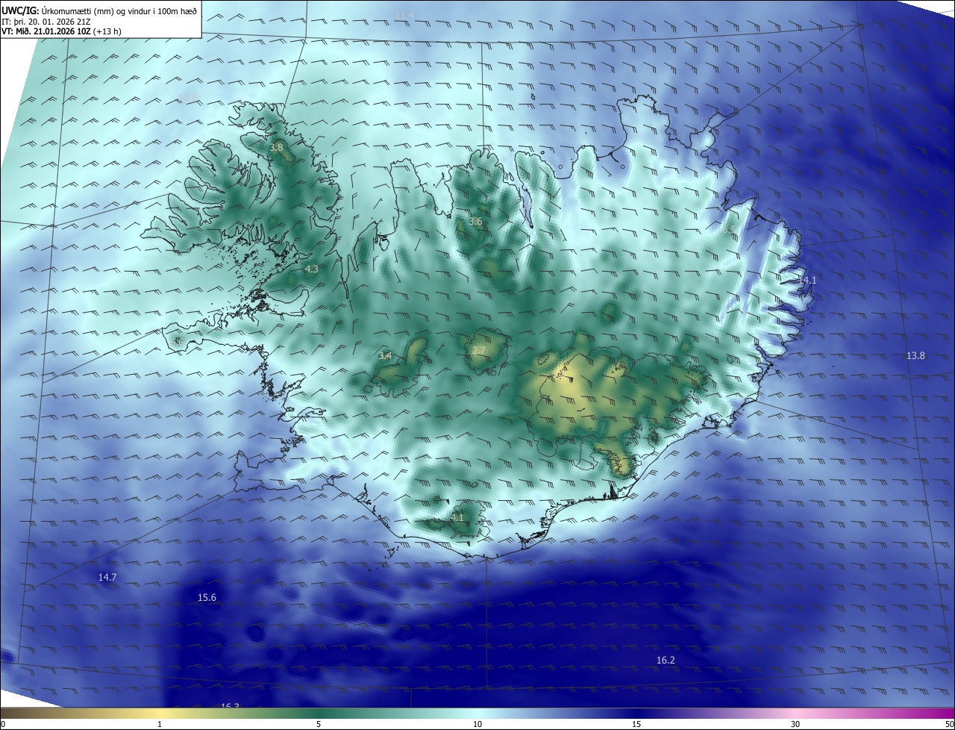Click the color scale tick label 5
The height and width of the screenshot is (730, 955).
point(319,724)
